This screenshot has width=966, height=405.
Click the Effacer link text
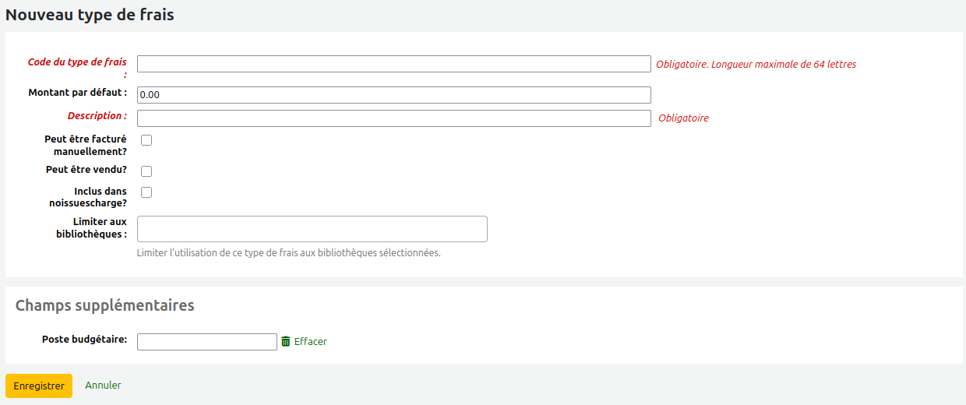[x=311, y=342]
